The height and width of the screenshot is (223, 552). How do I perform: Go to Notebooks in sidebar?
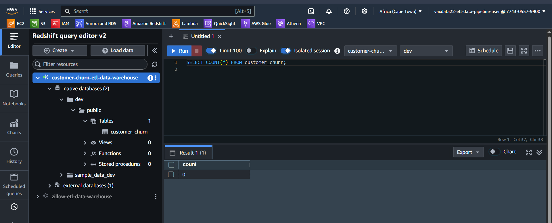tap(14, 98)
